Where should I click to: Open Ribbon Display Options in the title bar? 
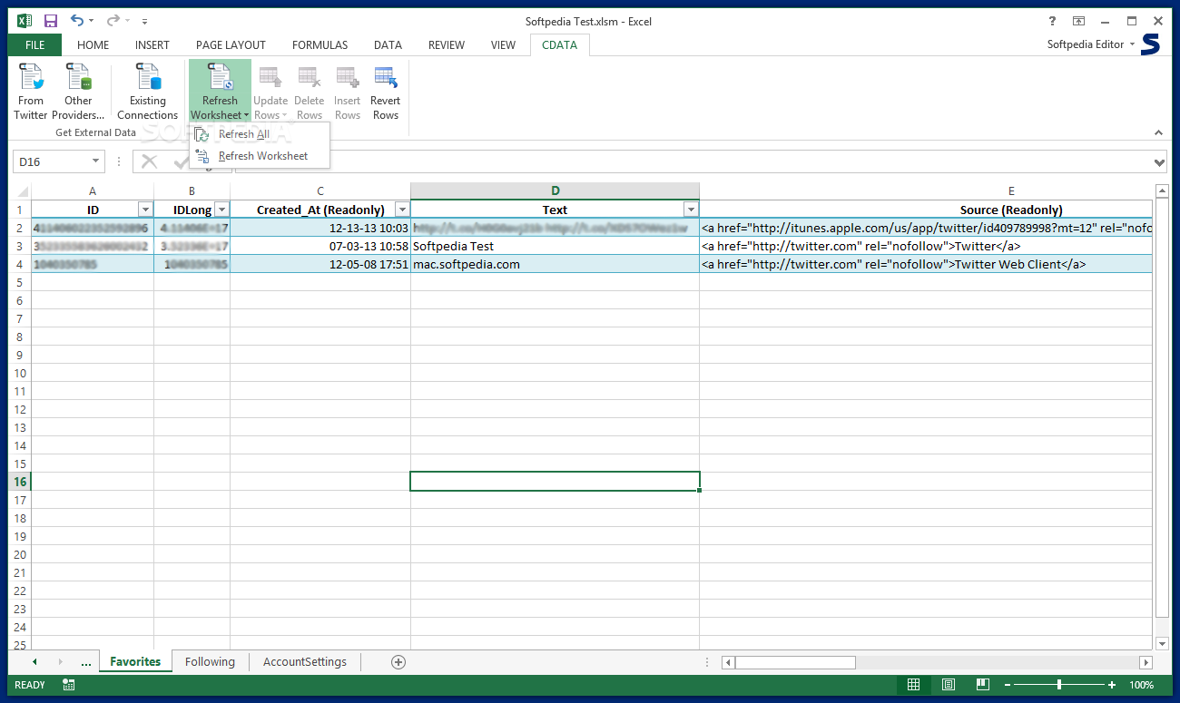point(1078,21)
